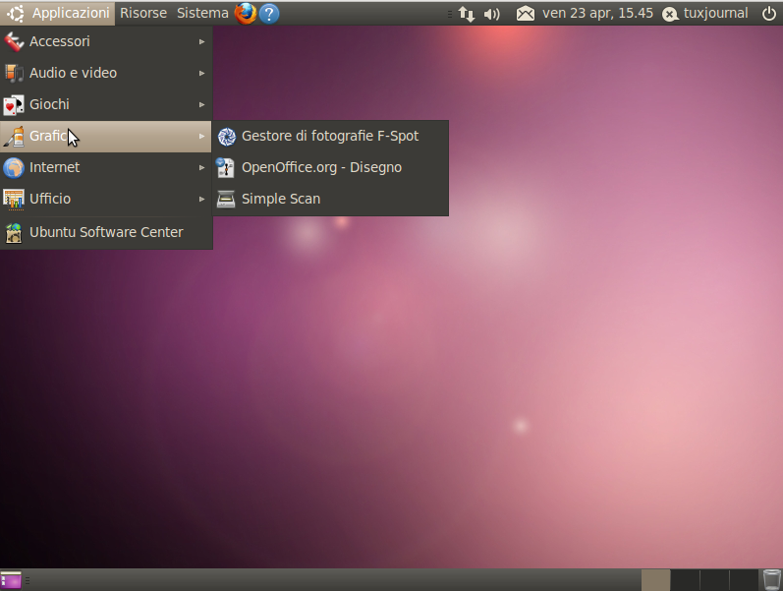
Task: Open the tuxjournal user menu
Action: 705,14
